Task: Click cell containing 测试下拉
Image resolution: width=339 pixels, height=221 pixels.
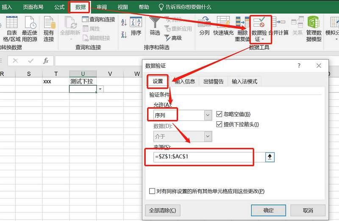Action: (x=83, y=81)
